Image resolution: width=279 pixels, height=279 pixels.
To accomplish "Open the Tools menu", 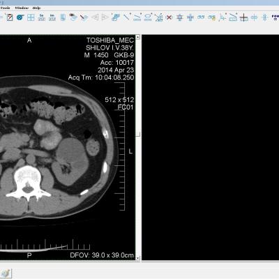I will tap(5, 8).
